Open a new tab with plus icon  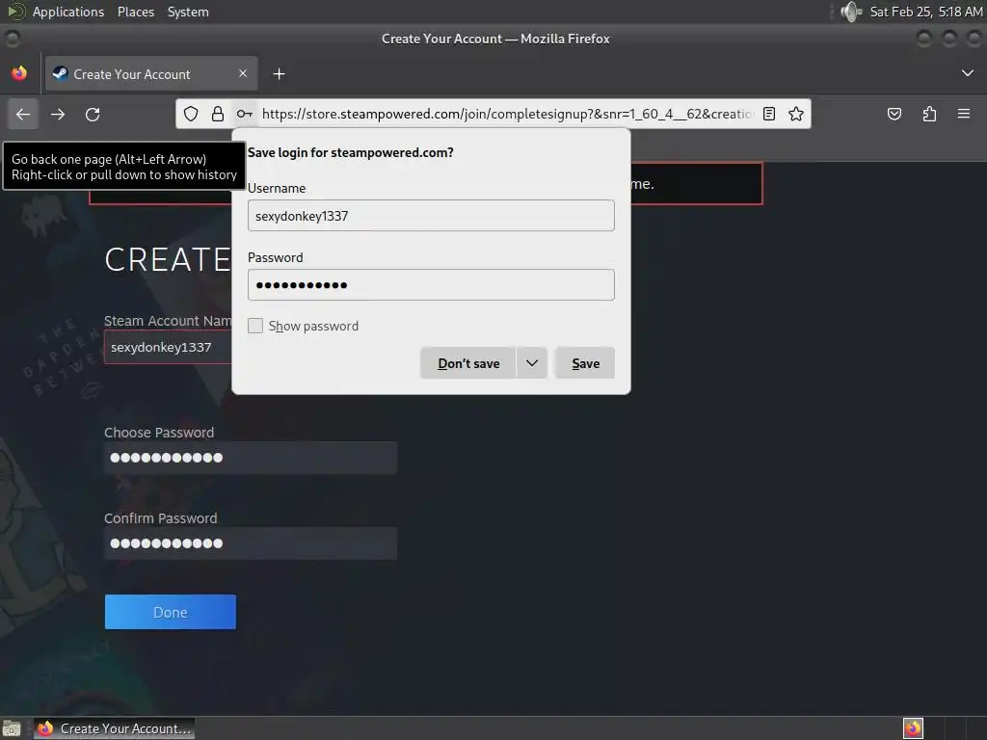coord(279,74)
